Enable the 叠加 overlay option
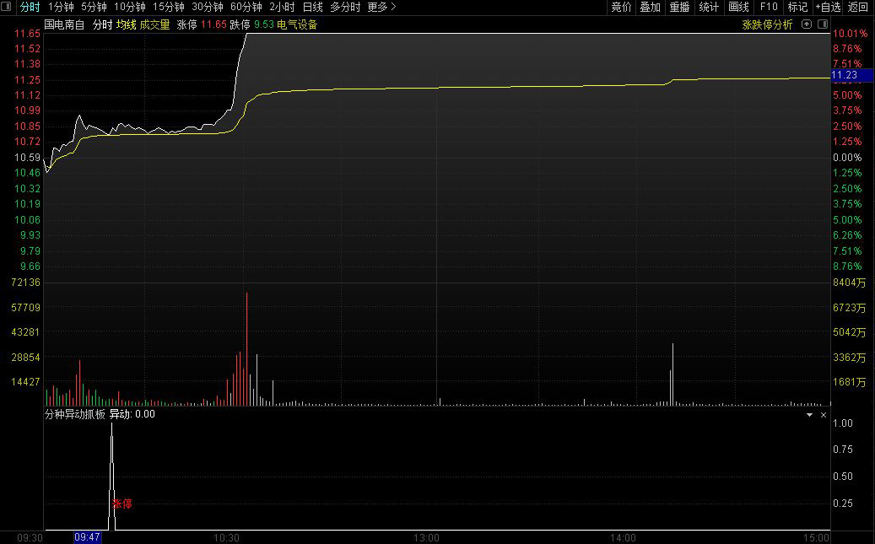This screenshot has width=875, height=544. click(650, 7)
